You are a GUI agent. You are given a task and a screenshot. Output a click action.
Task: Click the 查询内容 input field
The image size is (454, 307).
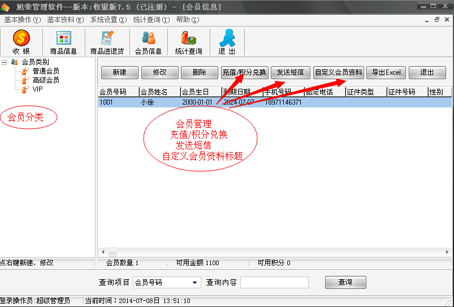point(274,282)
